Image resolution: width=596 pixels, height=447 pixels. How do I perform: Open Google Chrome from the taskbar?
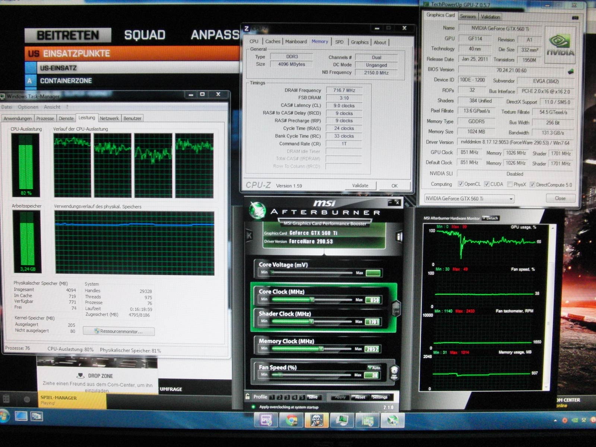click(x=291, y=420)
